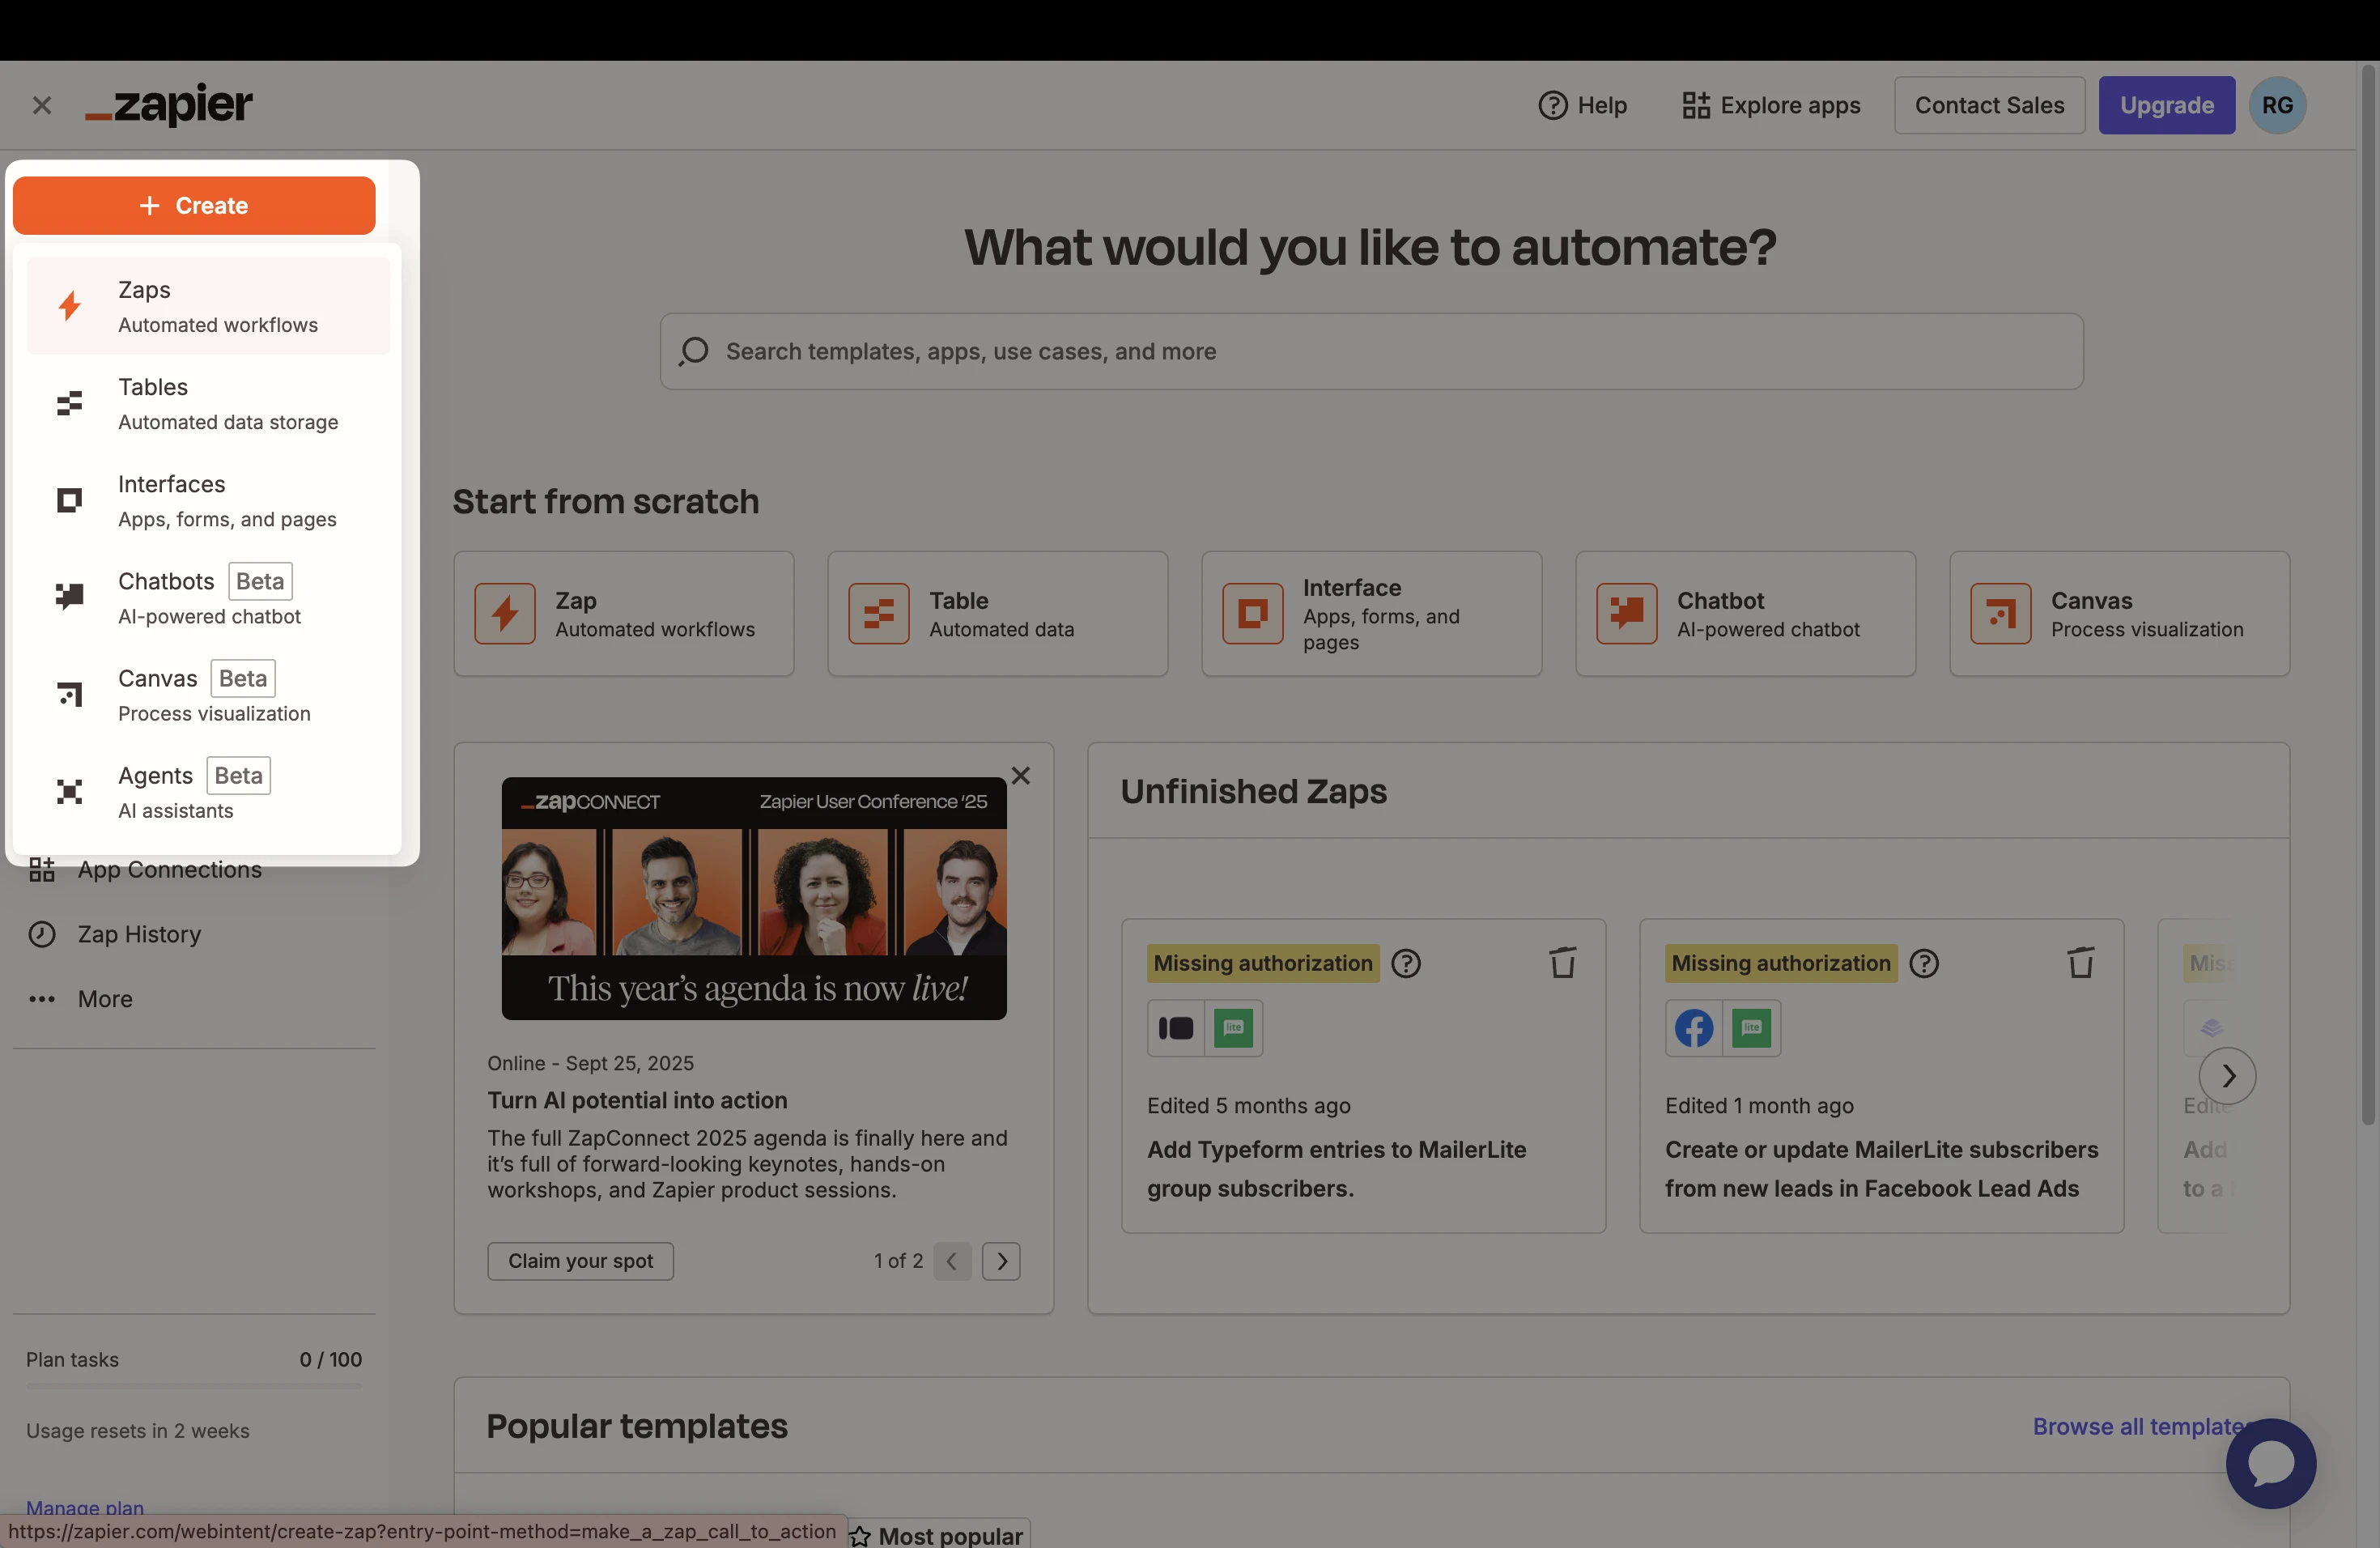Close the sidebar with the X icon
The image size is (2380, 1548).
[42, 105]
